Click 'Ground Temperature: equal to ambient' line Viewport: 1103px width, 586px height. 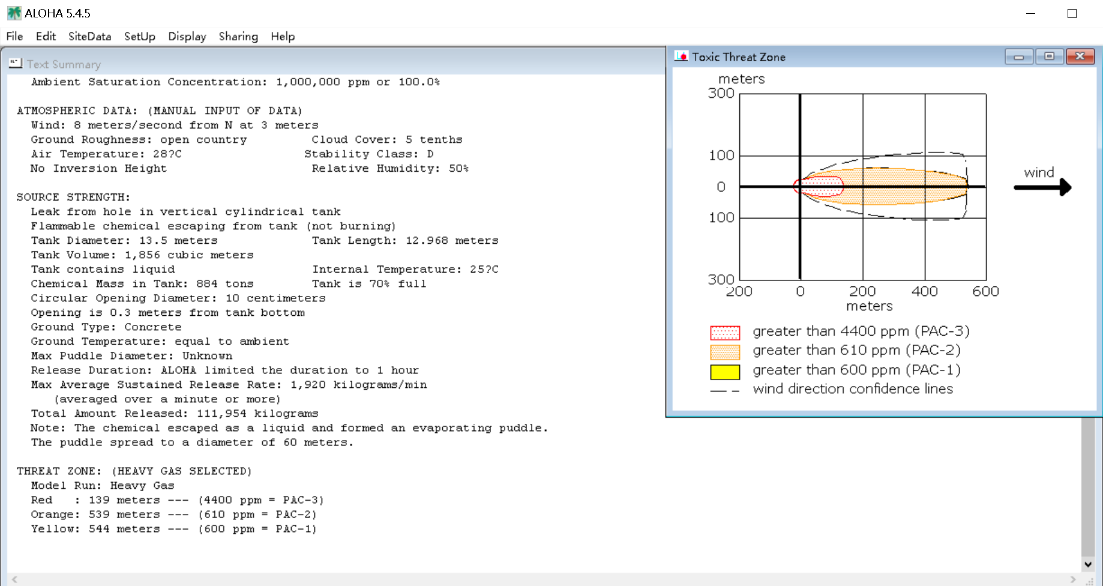tap(160, 341)
